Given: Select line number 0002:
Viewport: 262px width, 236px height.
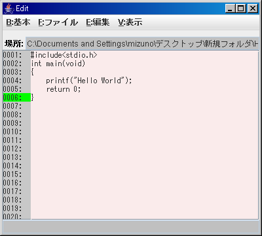Looking at the screenshot, I should coord(12,64).
